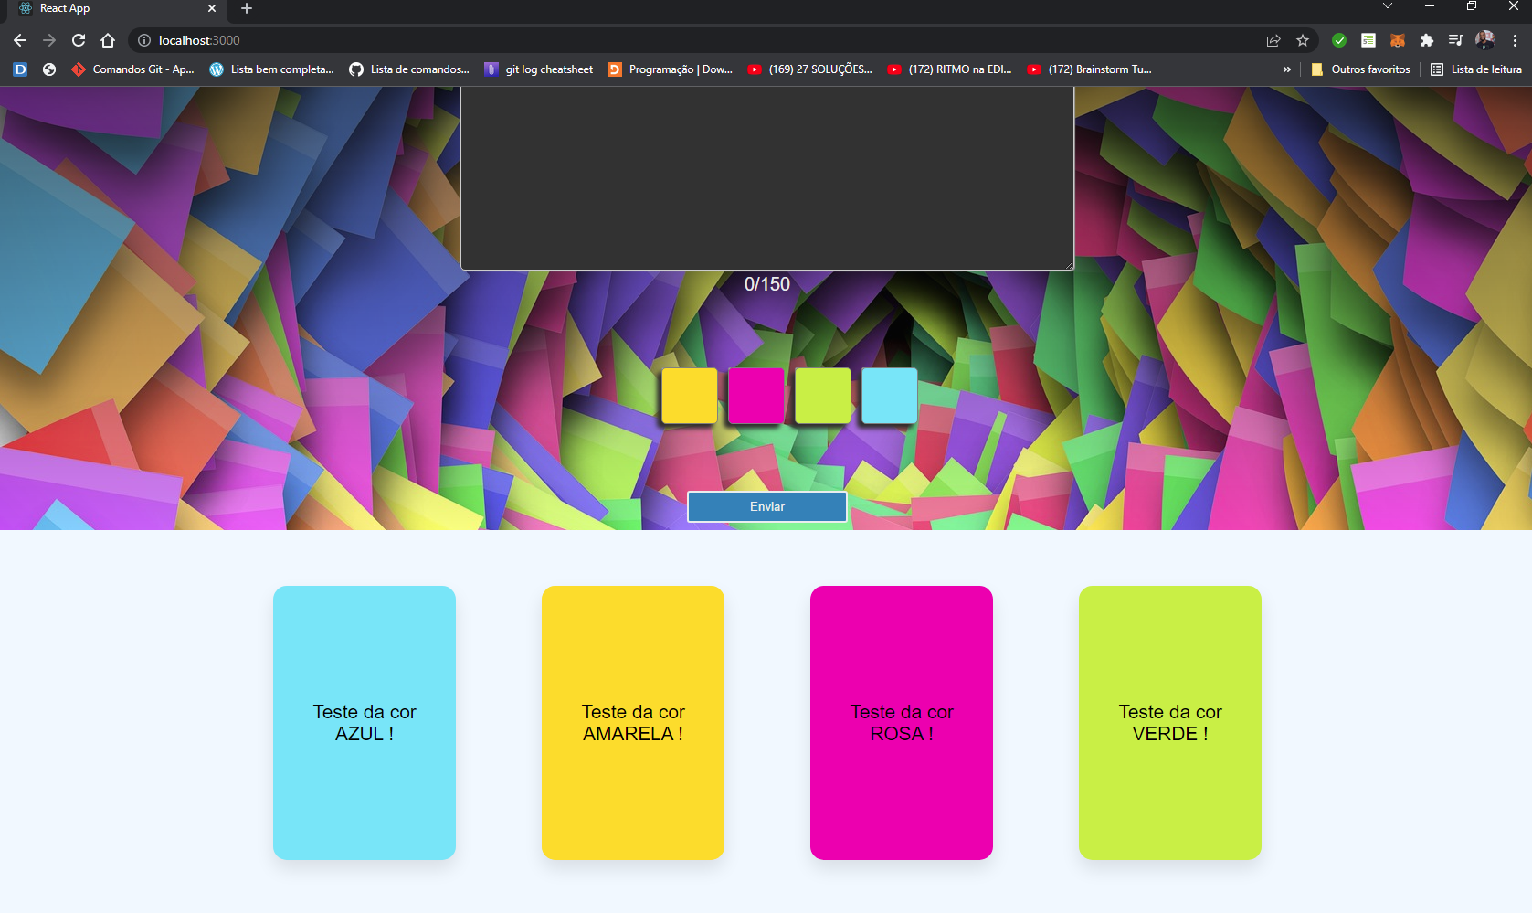1532x913 pixels.
Task: Open the Chrome three-dot menu
Action: (1513, 40)
